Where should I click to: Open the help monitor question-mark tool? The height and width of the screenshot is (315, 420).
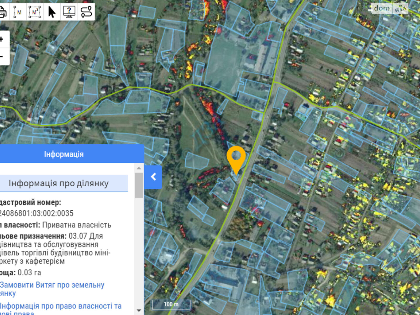coord(69,12)
